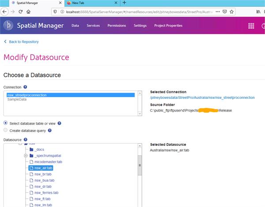The height and width of the screenshot is (207, 265).
Task: Click the Source Folder path text
Action: pyautogui.click(x=191, y=110)
